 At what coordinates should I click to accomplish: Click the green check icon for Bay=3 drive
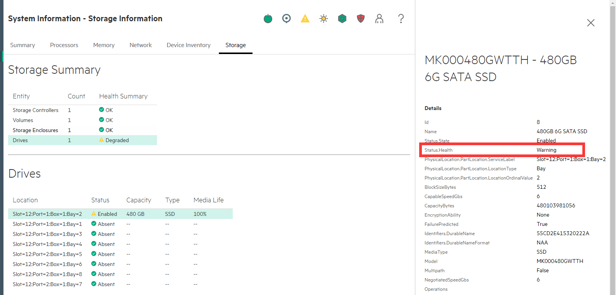94,234
